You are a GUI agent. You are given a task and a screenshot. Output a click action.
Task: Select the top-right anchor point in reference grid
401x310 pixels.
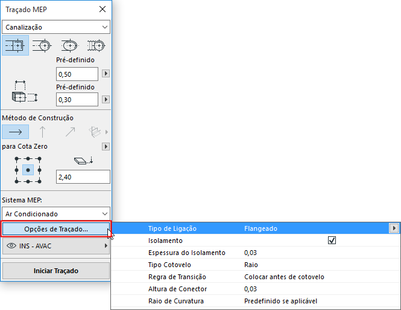click(x=39, y=159)
